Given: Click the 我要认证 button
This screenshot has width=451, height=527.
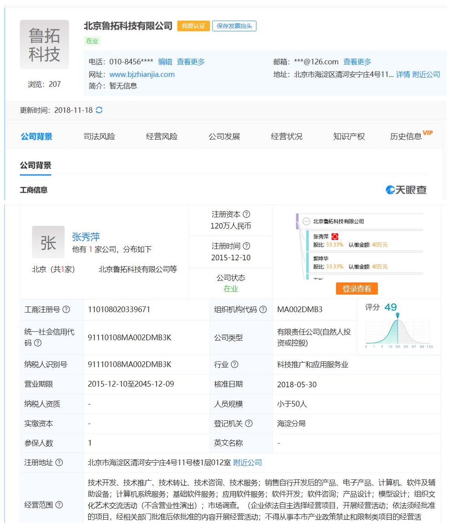Looking at the screenshot, I should pyautogui.click(x=193, y=26).
